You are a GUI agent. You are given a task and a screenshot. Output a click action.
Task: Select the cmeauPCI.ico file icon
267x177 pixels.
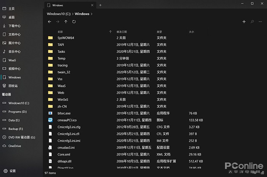click(50, 120)
